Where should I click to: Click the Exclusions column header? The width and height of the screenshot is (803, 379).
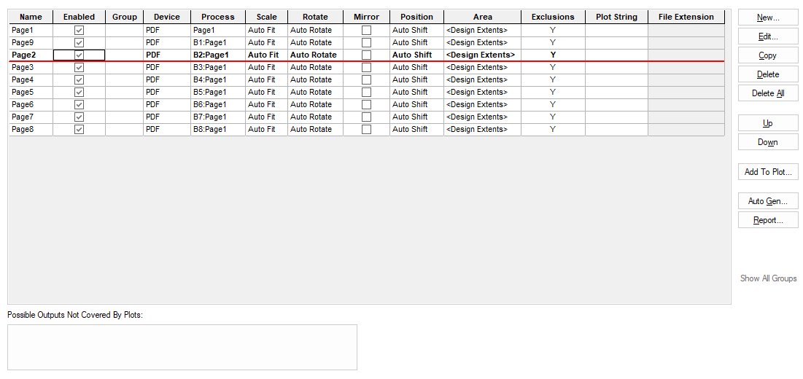[x=552, y=17]
